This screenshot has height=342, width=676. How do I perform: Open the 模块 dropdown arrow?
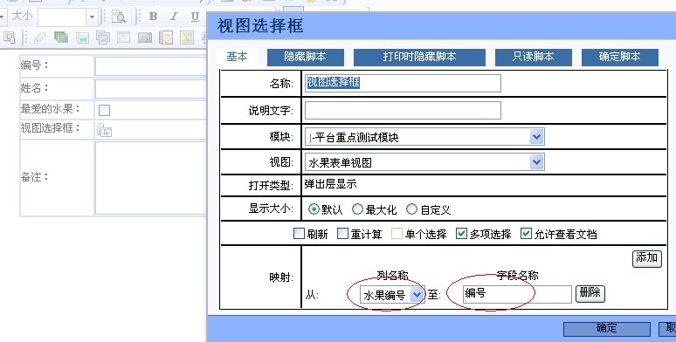(x=536, y=137)
